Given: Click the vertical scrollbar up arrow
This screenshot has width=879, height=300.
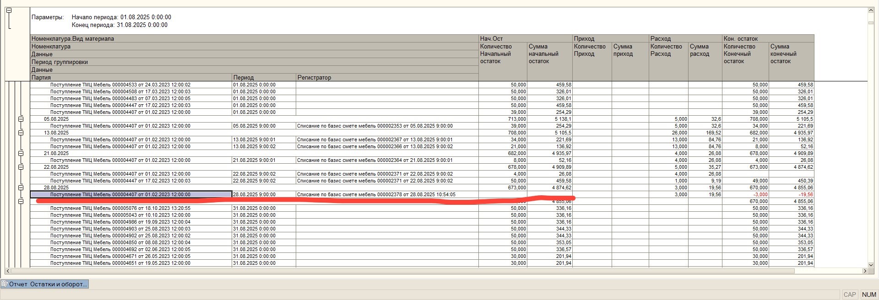Looking at the screenshot, I should pyautogui.click(x=871, y=11).
